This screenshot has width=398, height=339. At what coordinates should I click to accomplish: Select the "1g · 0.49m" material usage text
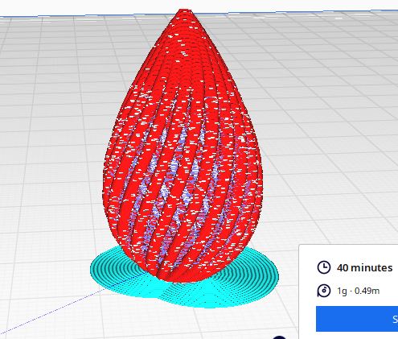(x=359, y=291)
